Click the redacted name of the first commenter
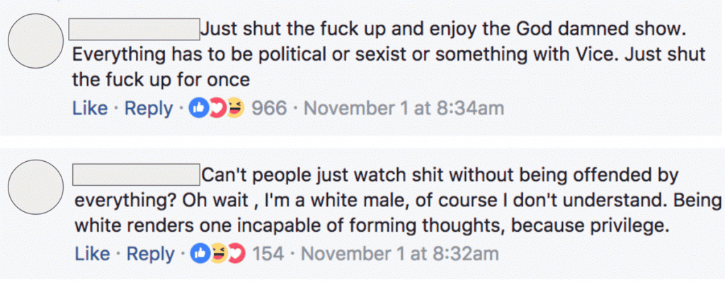Image resolution: width=725 pixels, height=282 pixels. pyautogui.click(x=134, y=29)
